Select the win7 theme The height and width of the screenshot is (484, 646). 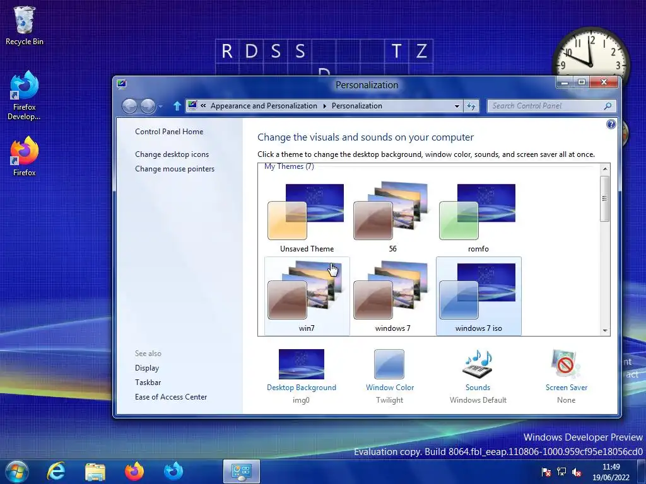pos(307,296)
